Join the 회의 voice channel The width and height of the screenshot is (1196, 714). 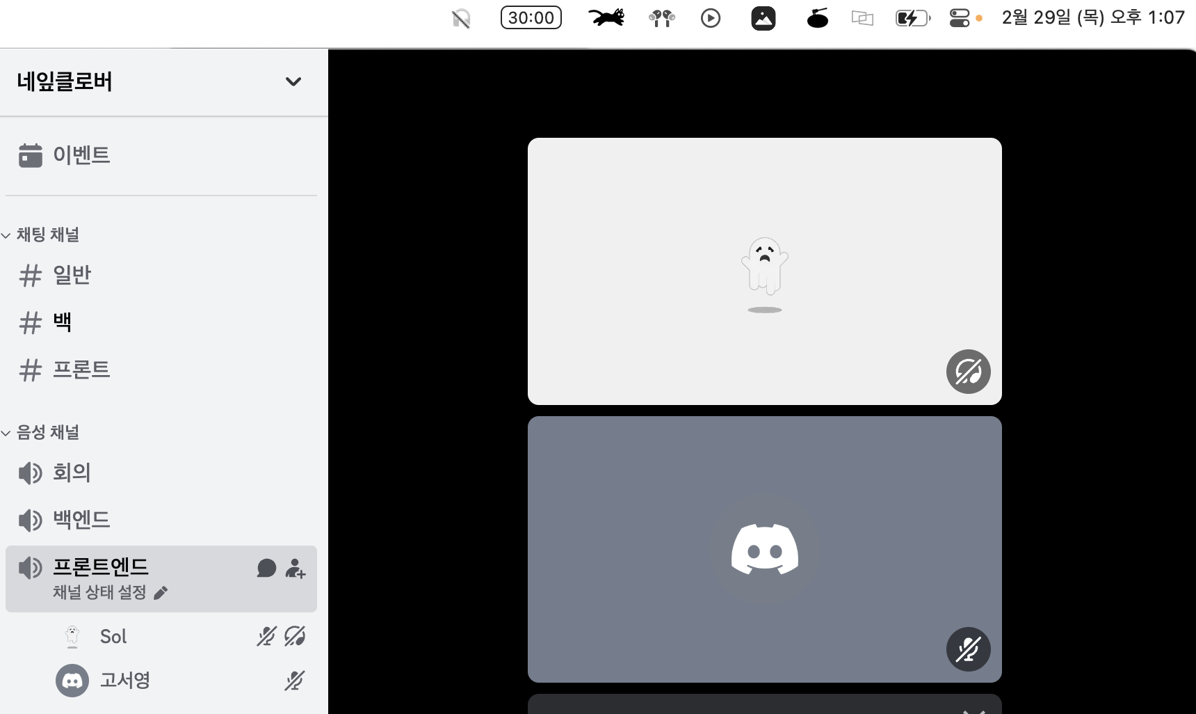161,473
